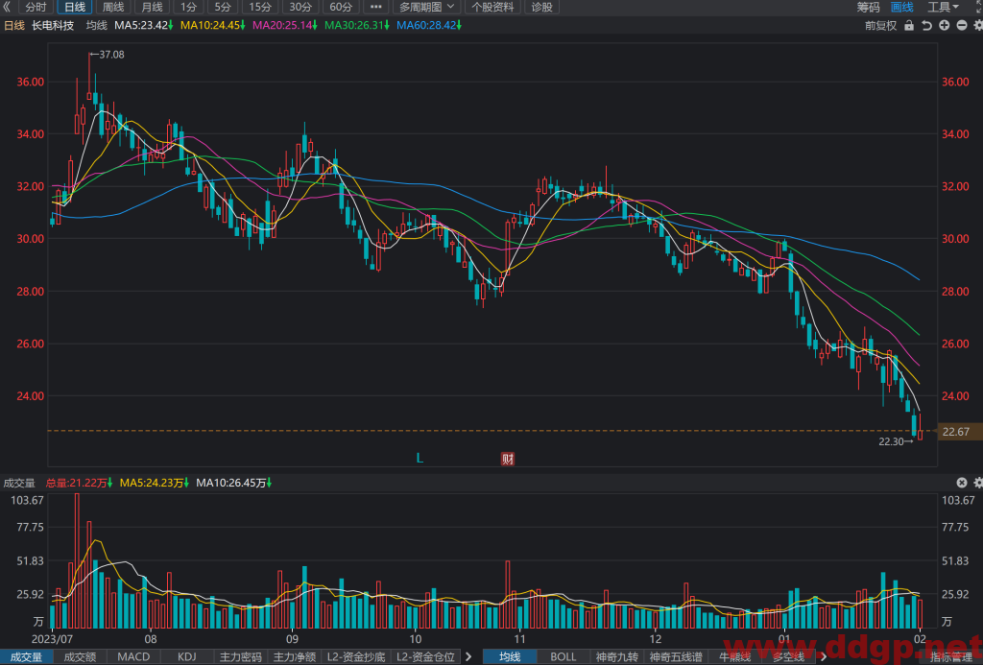The width and height of the screenshot is (983, 665).
Task: Open more periods ellipsis button
Action: point(375,7)
